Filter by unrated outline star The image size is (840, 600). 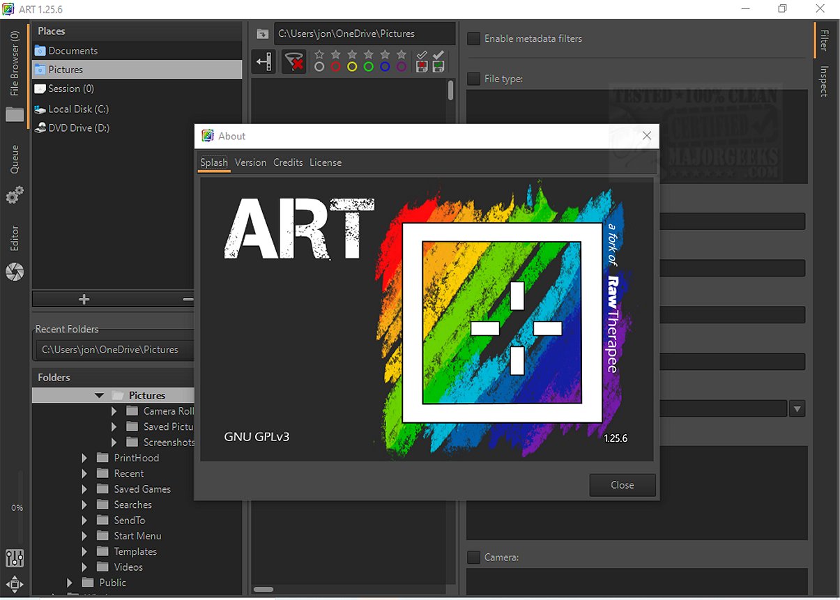(x=319, y=54)
